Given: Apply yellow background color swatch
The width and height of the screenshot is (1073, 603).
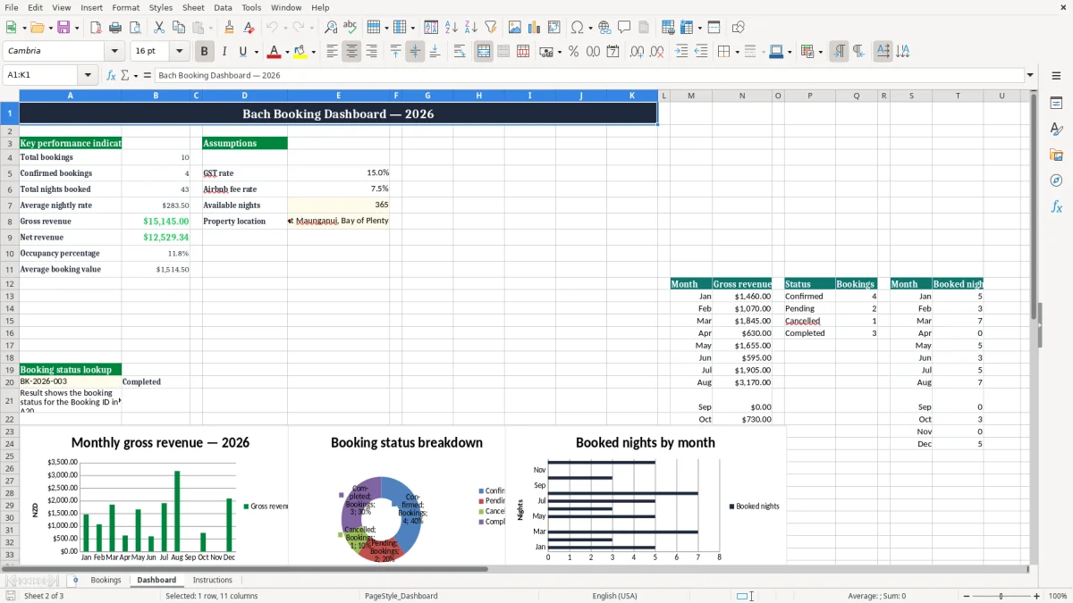Looking at the screenshot, I should pos(300,52).
